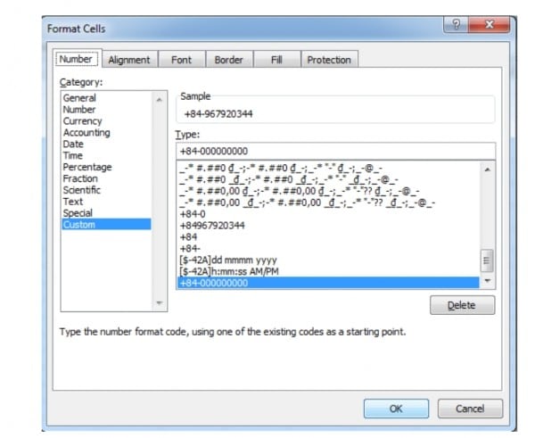Close the Format Cells dialog
Viewport: 535px width, 438px height.
point(489,25)
